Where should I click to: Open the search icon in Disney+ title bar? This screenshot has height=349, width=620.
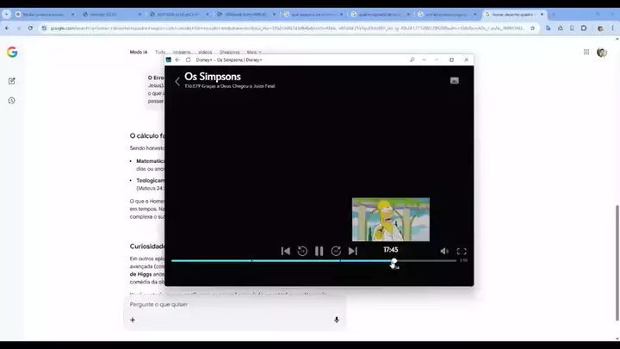412,59
